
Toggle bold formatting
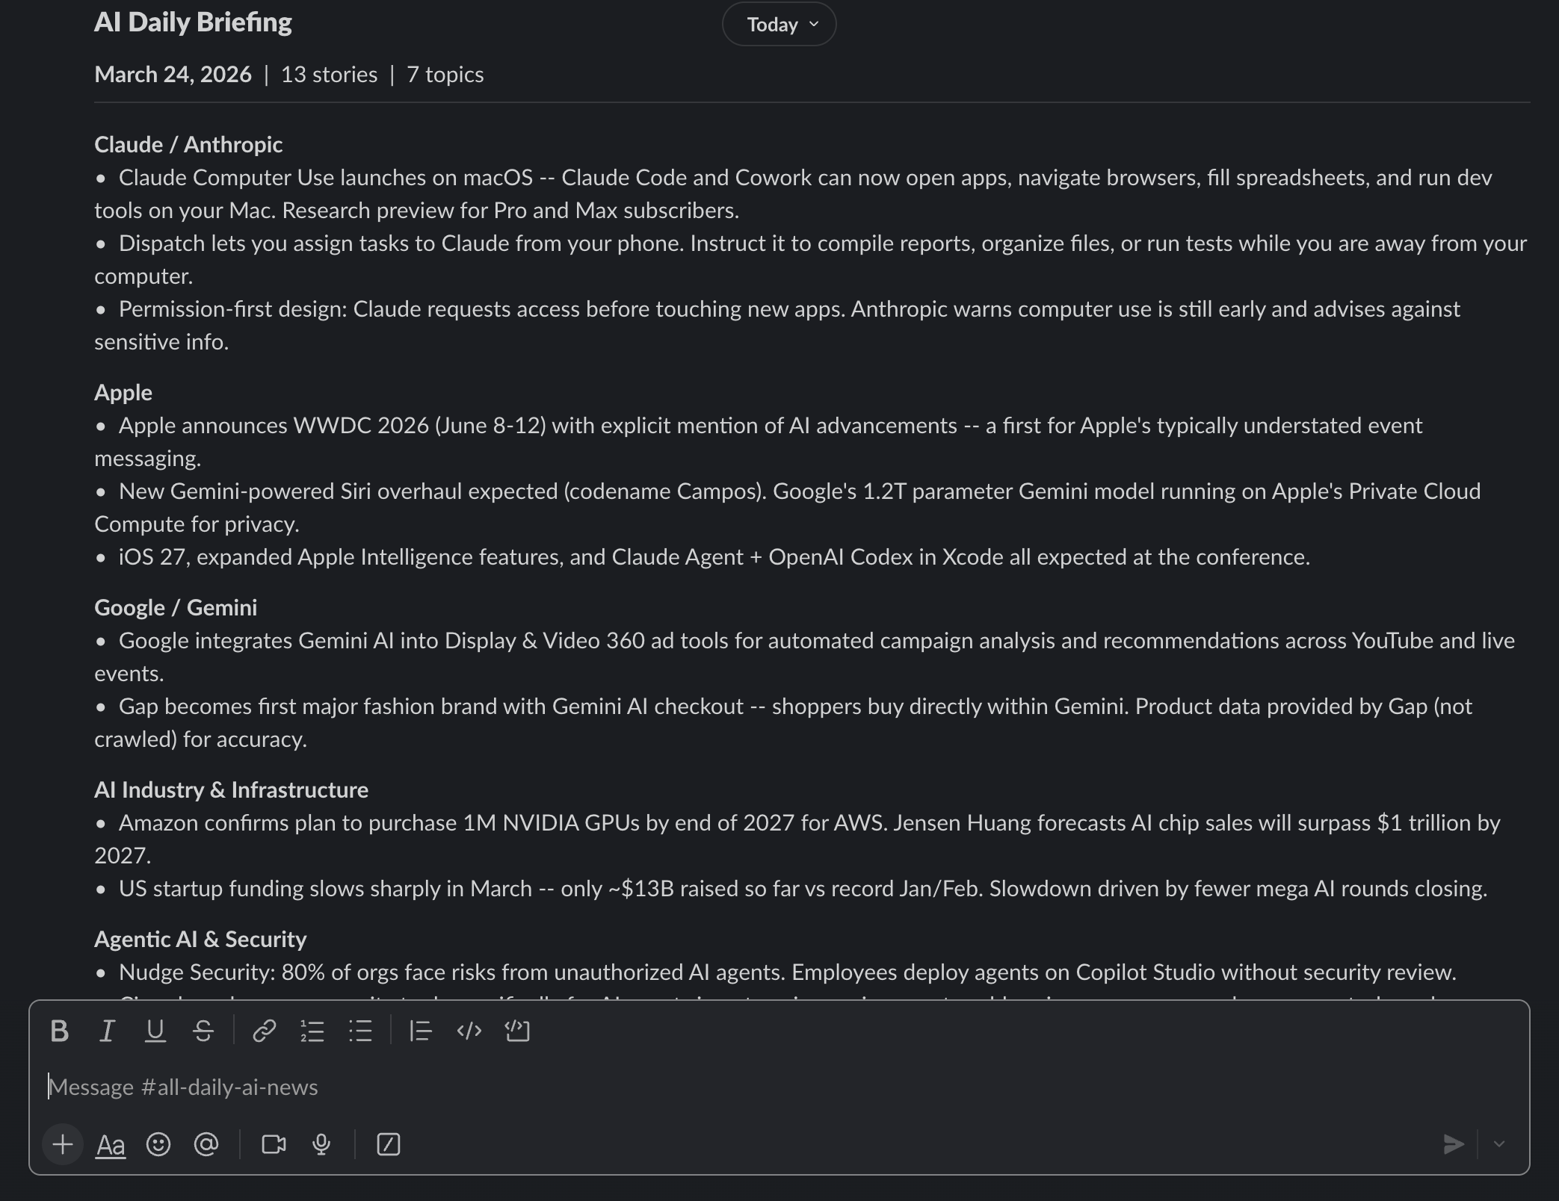60,1031
